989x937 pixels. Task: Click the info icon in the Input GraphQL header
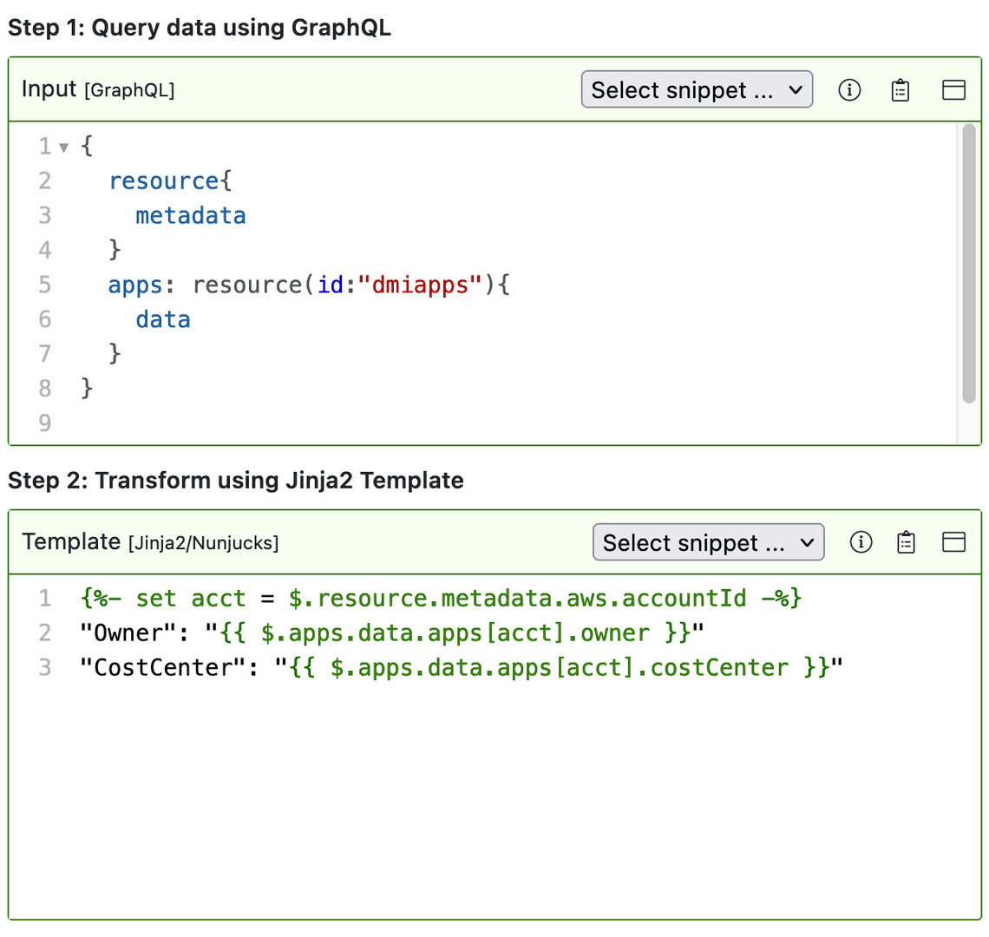point(849,89)
